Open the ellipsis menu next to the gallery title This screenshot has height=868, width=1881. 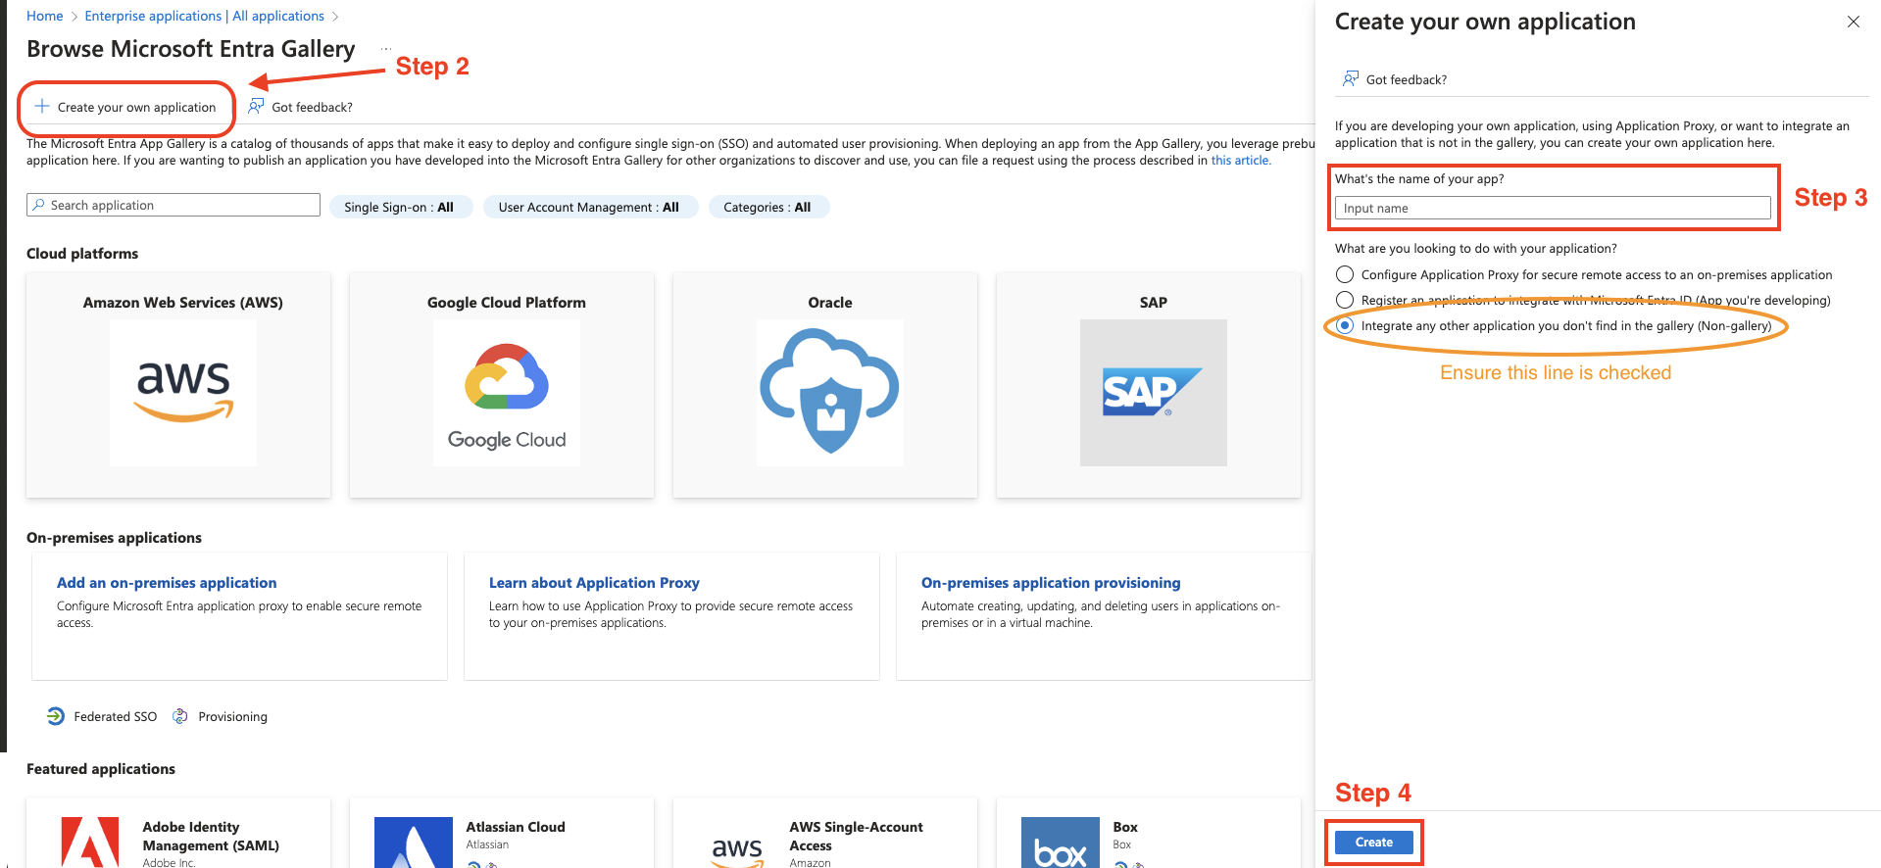pos(386,48)
